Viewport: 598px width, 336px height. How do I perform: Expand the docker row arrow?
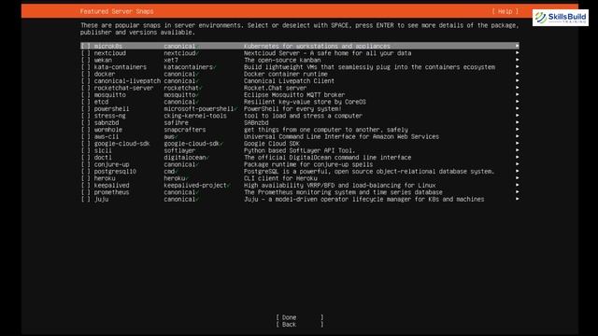[x=517, y=74]
